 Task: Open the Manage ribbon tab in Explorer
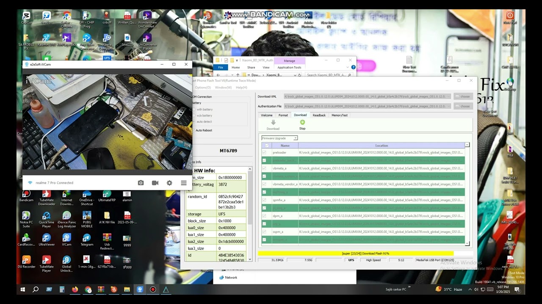290,61
